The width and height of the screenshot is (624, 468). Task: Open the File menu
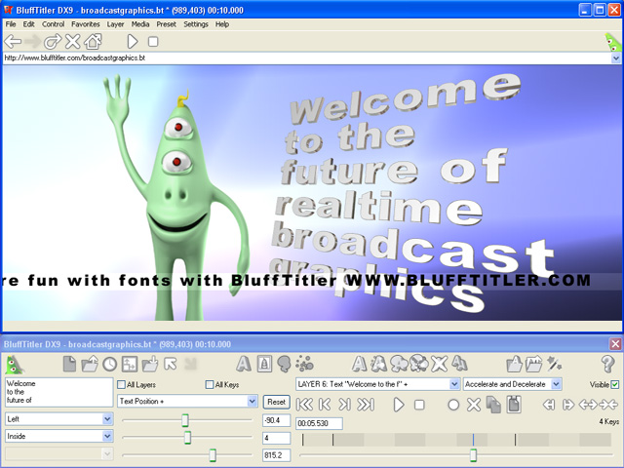11,24
